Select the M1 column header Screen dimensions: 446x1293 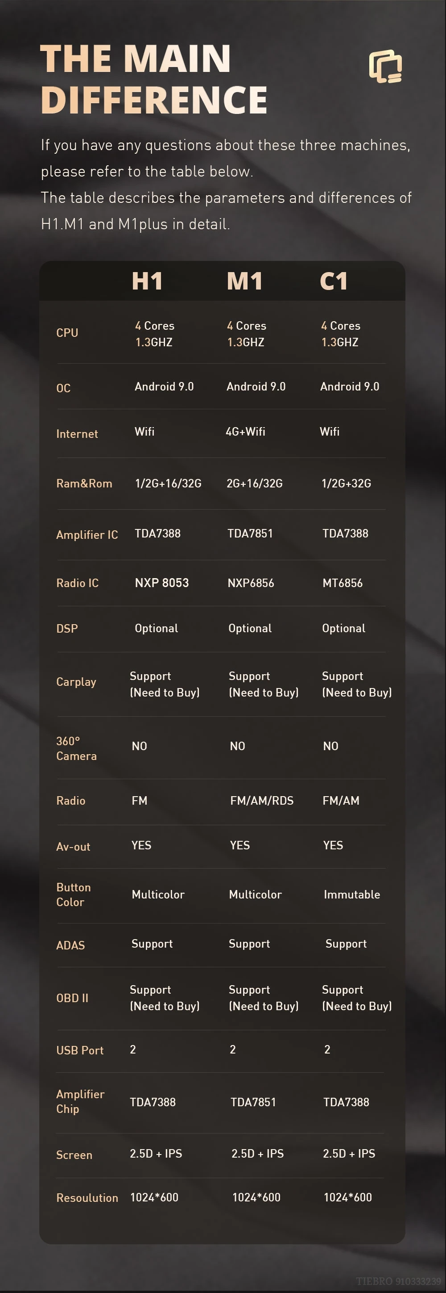(x=244, y=281)
